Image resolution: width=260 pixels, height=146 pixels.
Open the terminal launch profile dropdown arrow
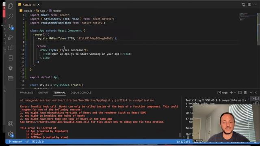(235, 93)
